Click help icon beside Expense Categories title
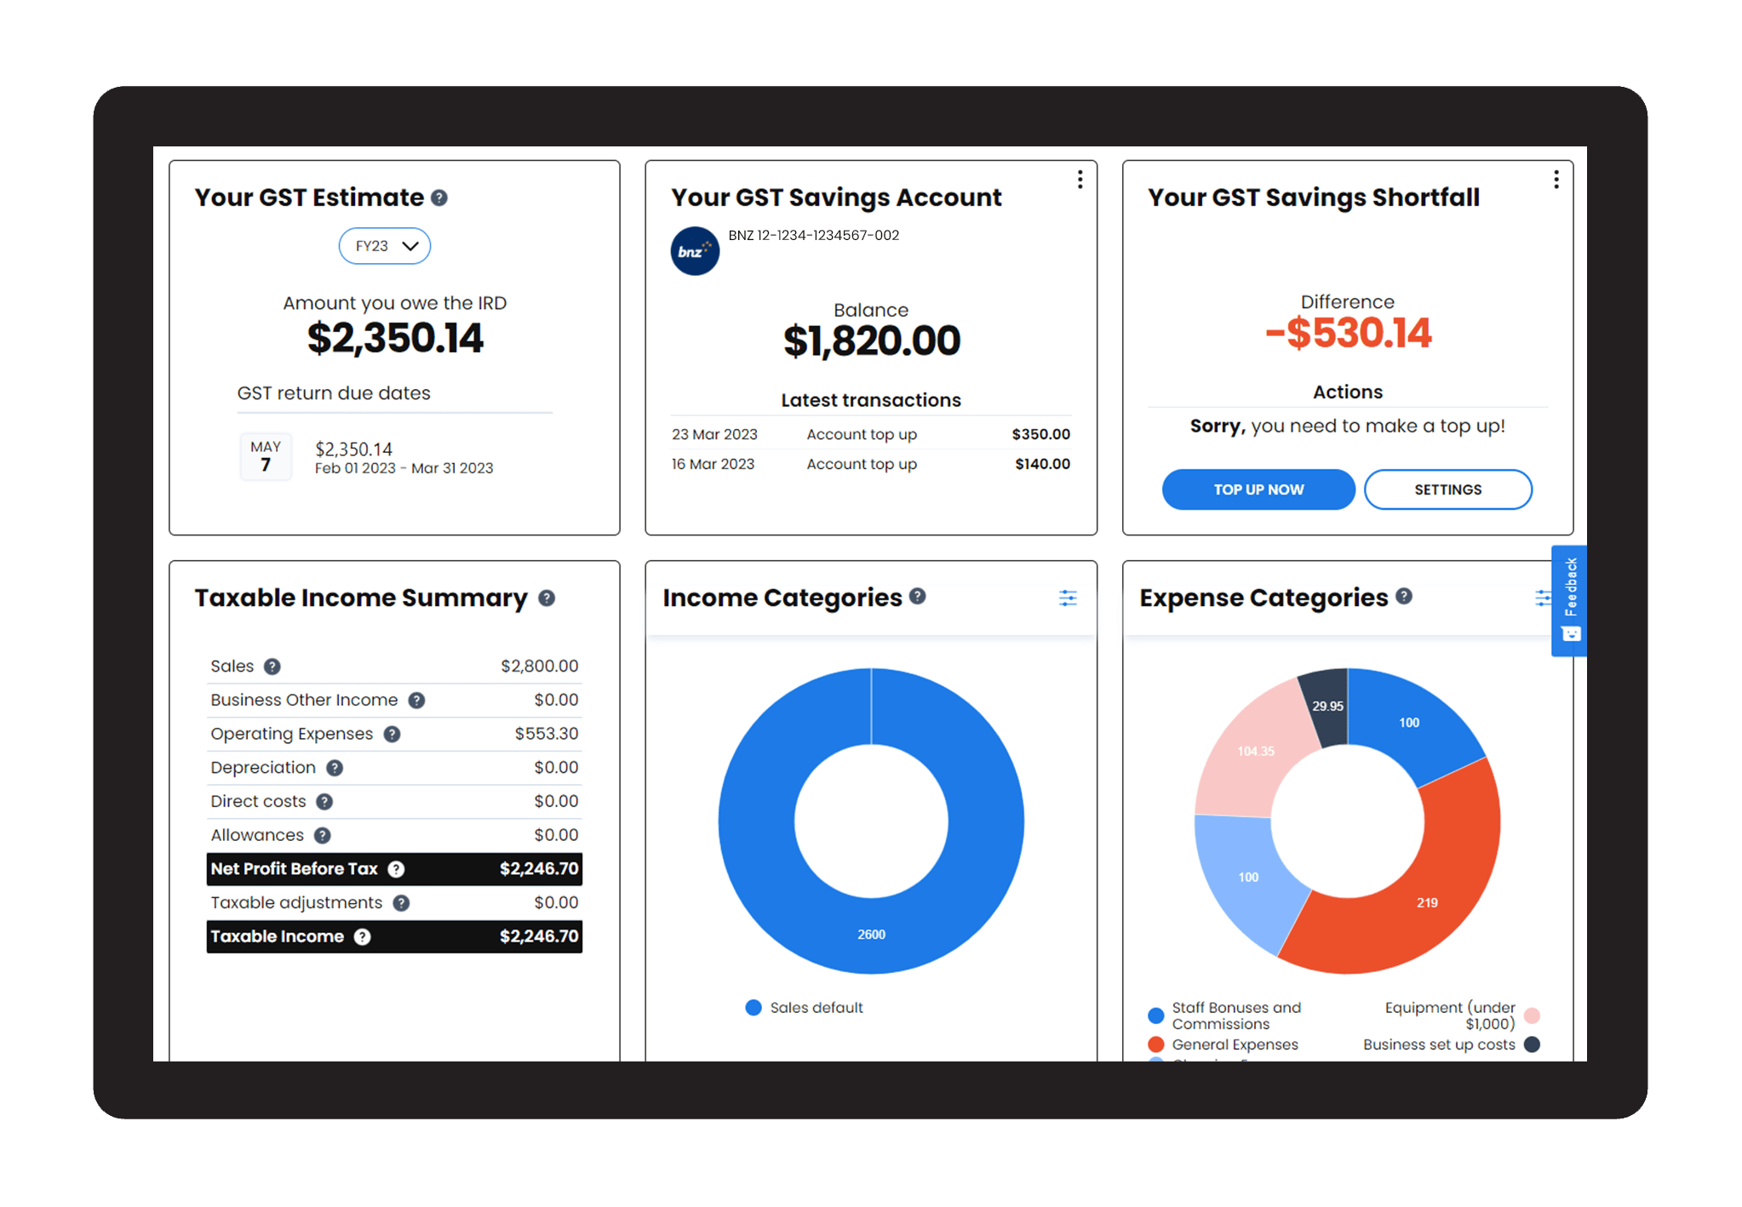Image resolution: width=1742 pixels, height=1207 pixels. tap(1404, 597)
